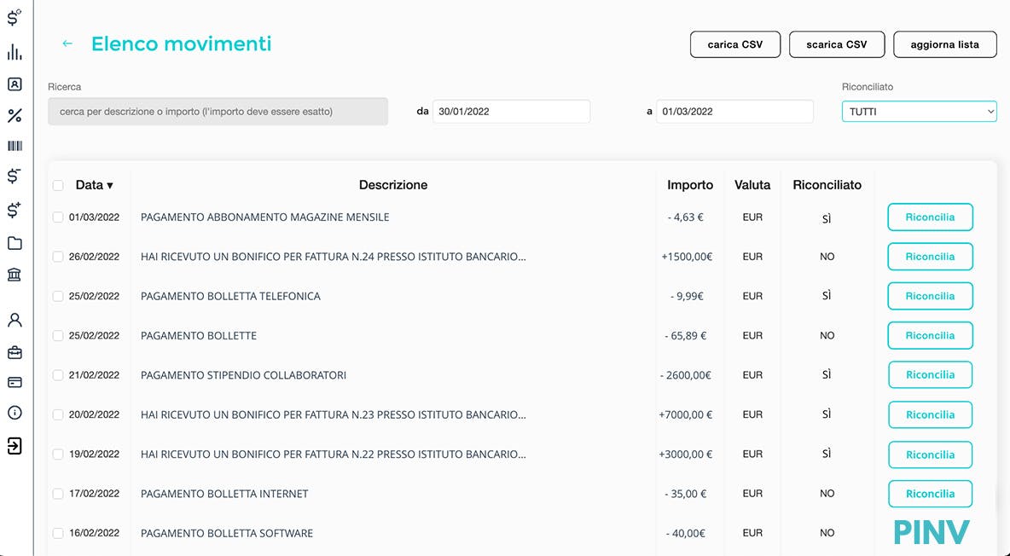Screen dimensions: 1010x556
Task: Click the credit card sidebar icon
Action: [x=15, y=382]
